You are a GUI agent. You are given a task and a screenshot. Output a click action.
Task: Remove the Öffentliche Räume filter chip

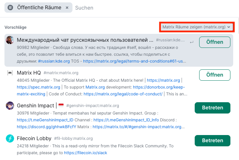[67, 8]
